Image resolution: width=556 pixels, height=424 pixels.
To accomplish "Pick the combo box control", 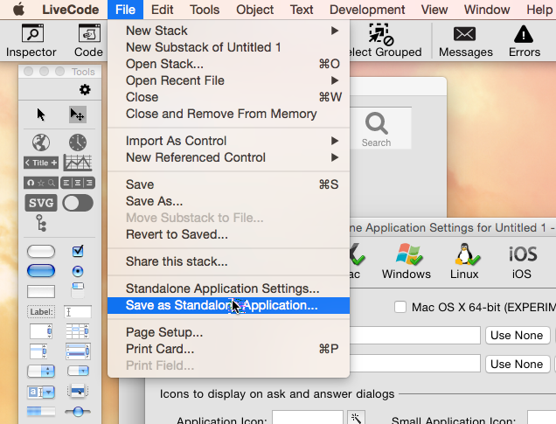I will tap(41, 392).
